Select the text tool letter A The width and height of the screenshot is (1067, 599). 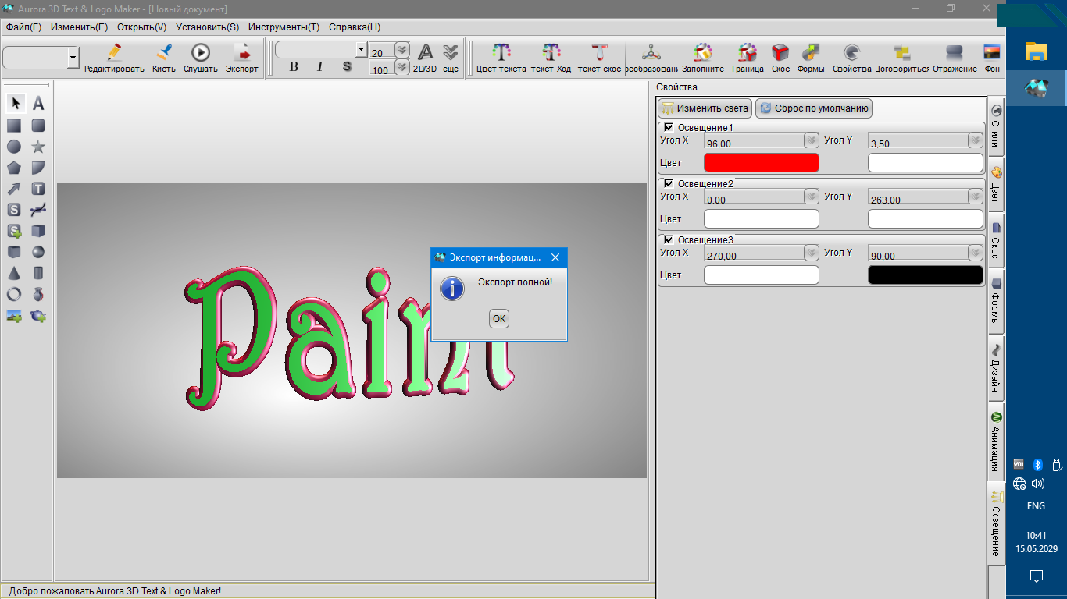pos(37,104)
